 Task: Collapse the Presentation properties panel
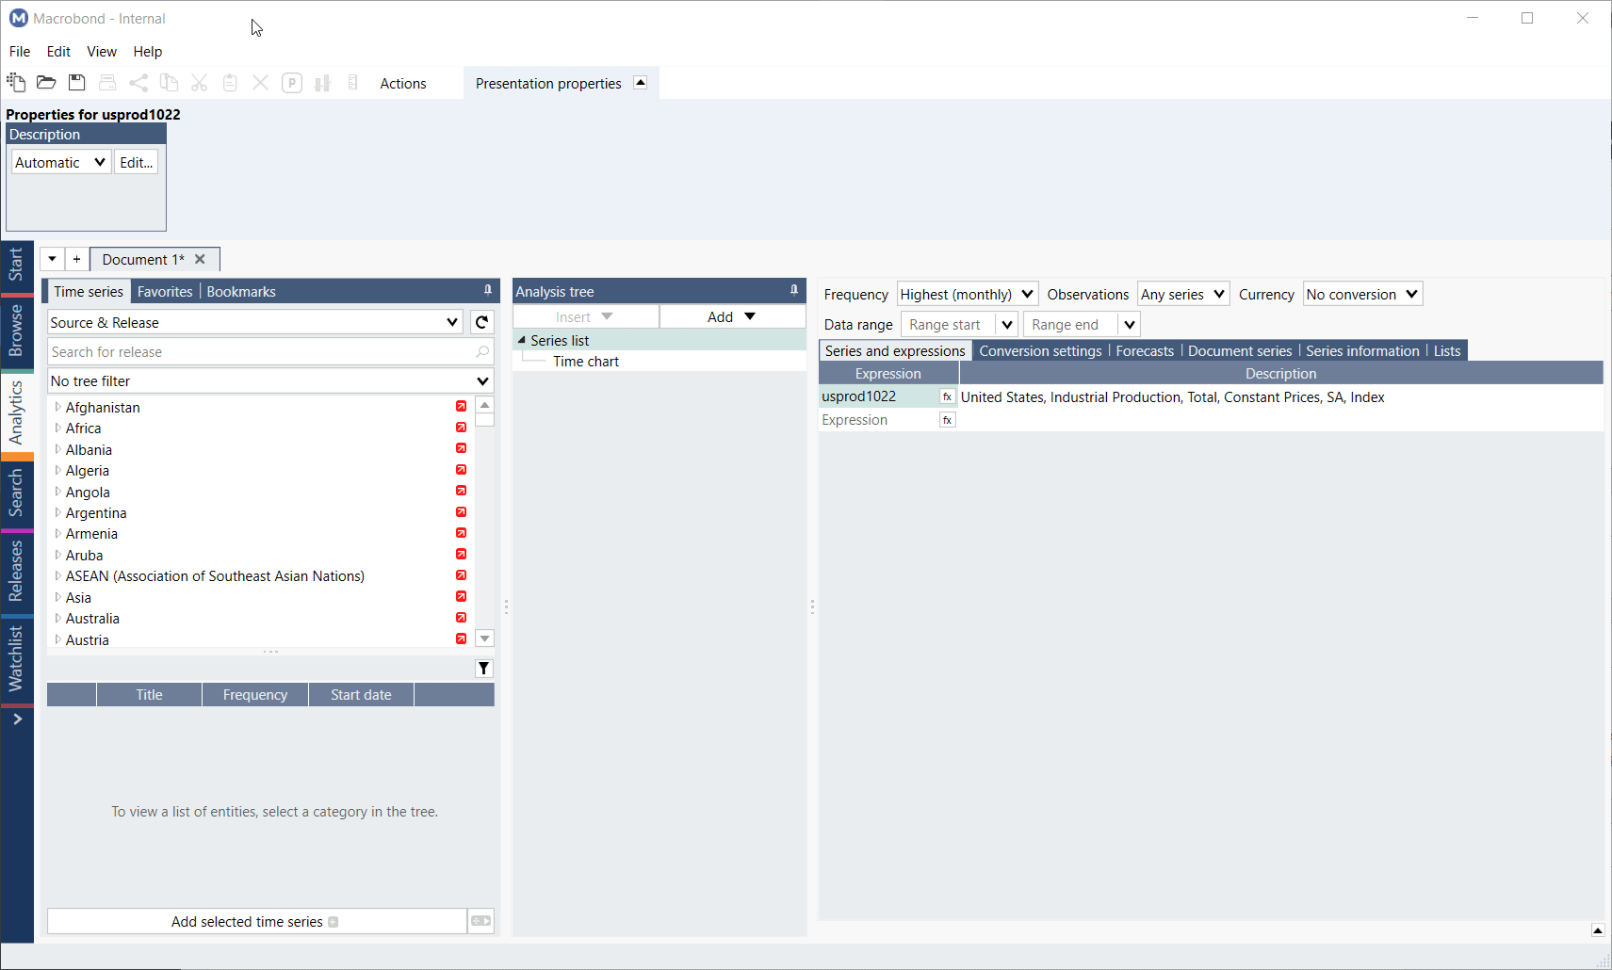click(641, 83)
